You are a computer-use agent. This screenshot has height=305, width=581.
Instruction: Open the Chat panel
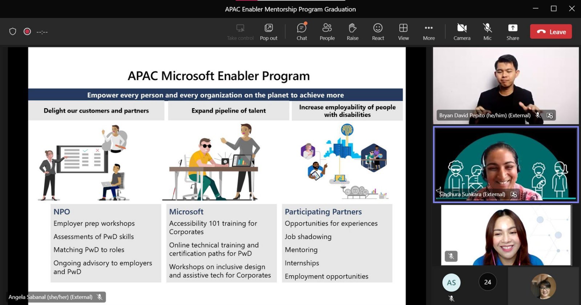(x=302, y=32)
